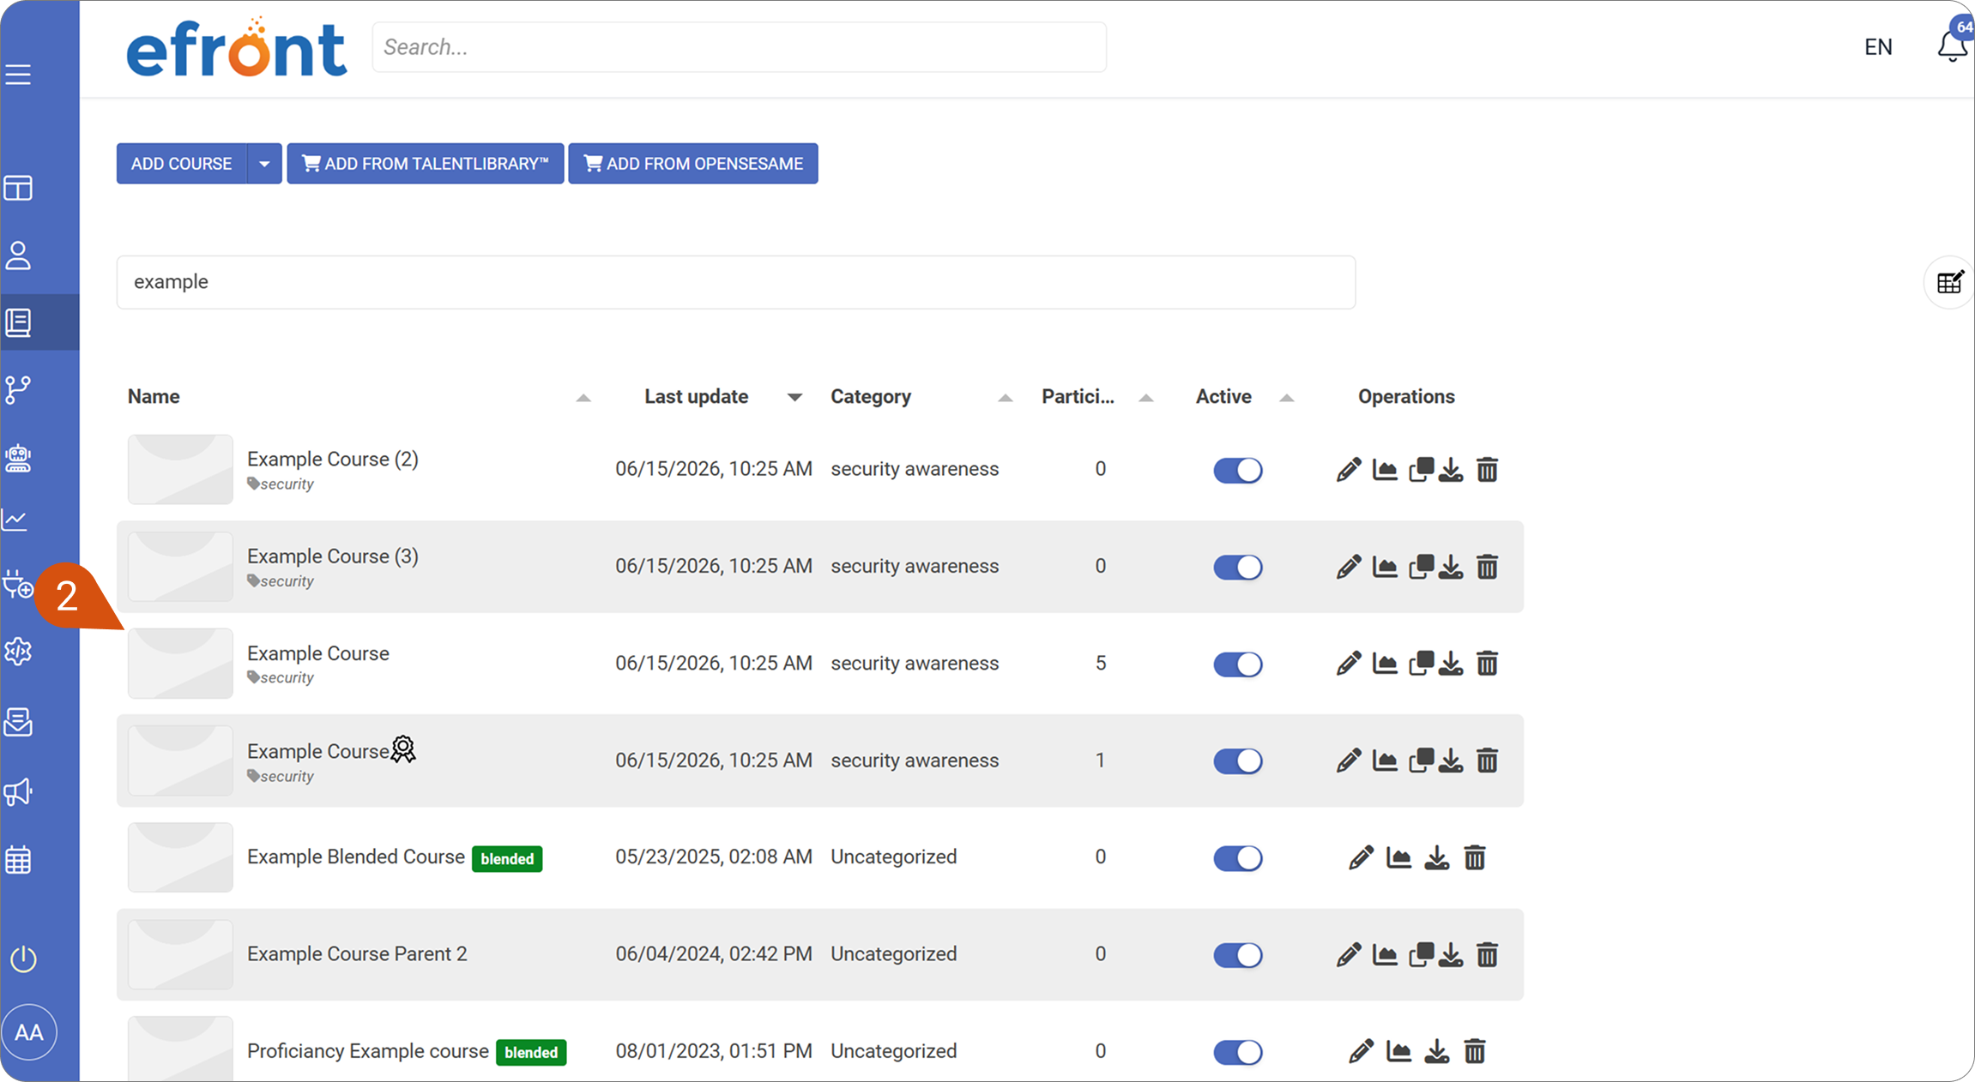Open the Courses section in sidebar
This screenshot has height=1082, width=1975.
point(18,322)
